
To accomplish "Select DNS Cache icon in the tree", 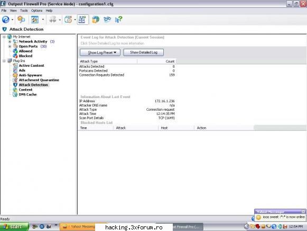I will click(15, 94).
